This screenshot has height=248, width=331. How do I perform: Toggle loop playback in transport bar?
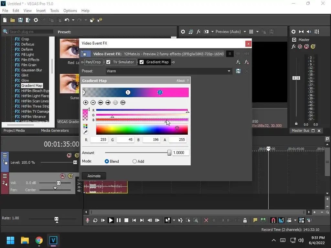click(x=95, y=220)
